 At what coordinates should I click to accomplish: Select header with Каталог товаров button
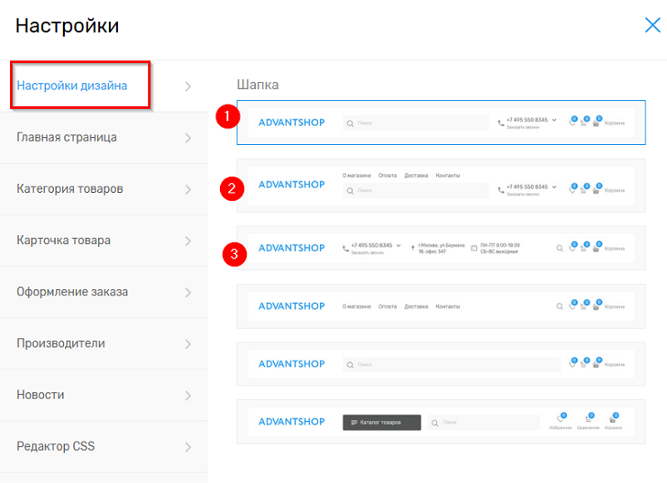click(x=441, y=422)
